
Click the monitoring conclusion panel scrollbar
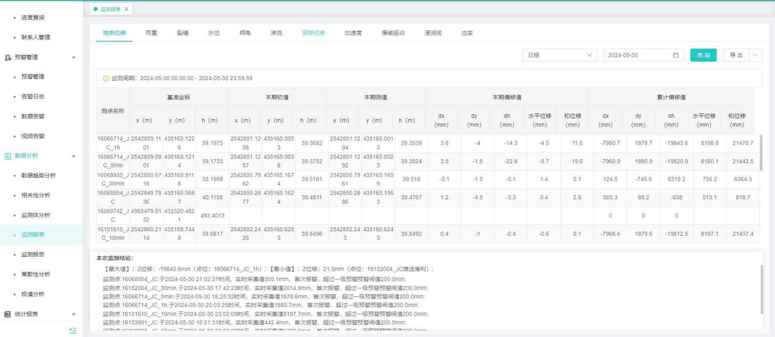point(762,289)
